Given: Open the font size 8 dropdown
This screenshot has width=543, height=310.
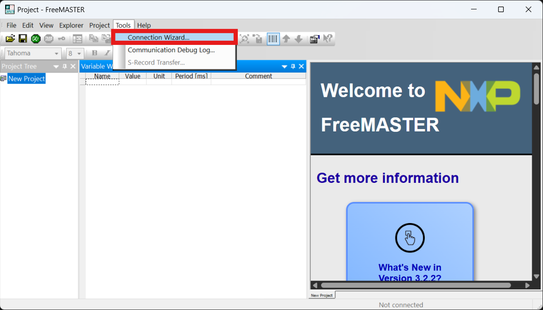Looking at the screenshot, I should [79, 53].
